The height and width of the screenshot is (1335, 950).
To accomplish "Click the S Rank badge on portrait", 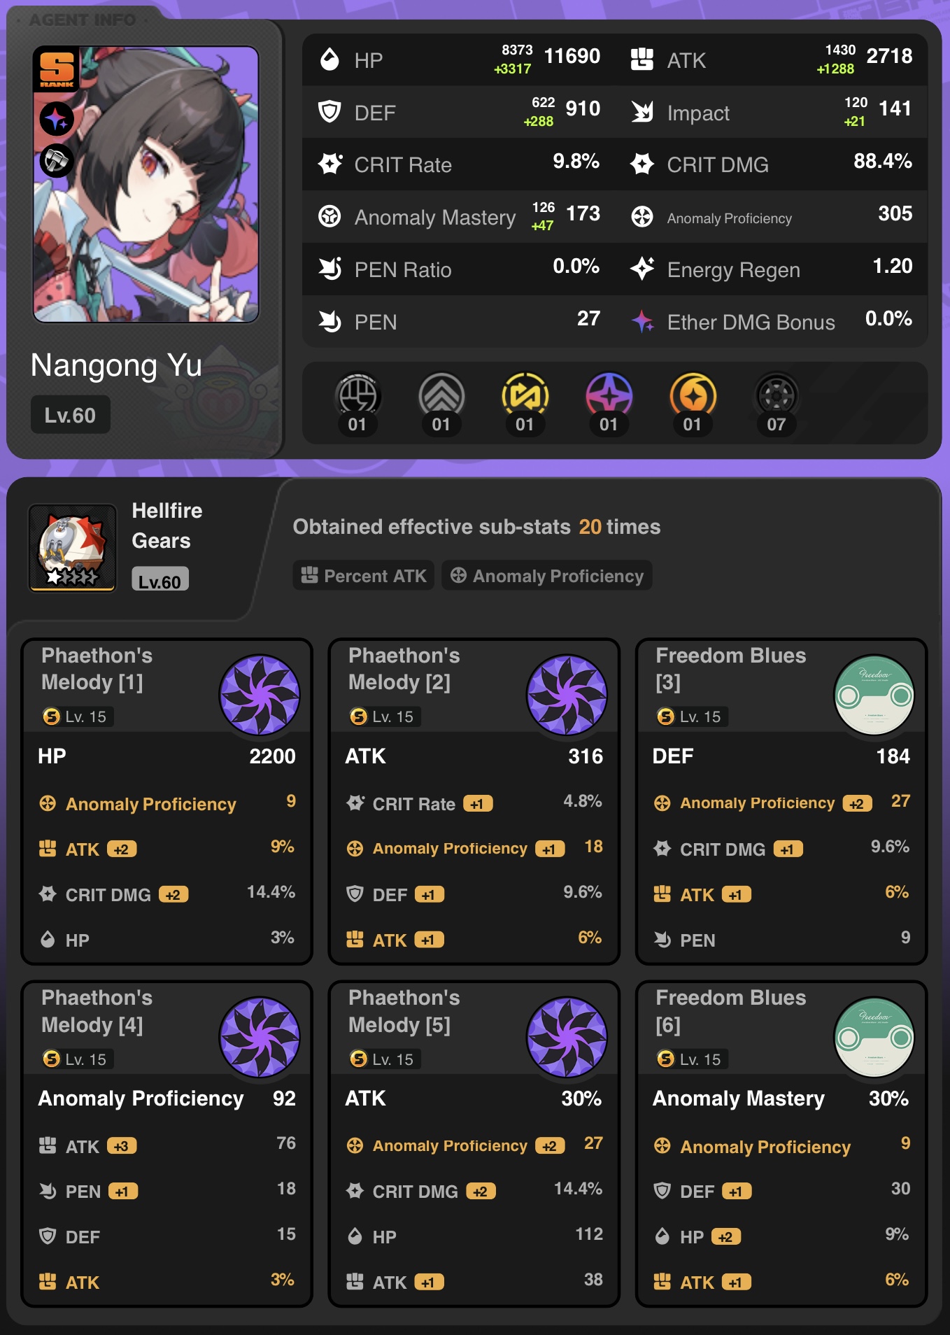I will (56, 70).
